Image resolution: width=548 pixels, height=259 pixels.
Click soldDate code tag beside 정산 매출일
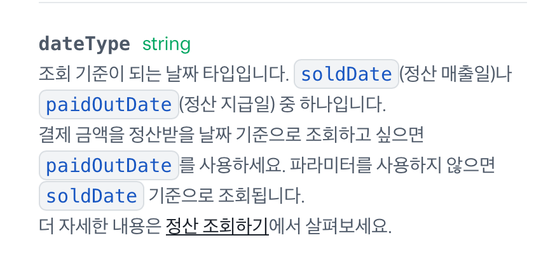(346, 74)
